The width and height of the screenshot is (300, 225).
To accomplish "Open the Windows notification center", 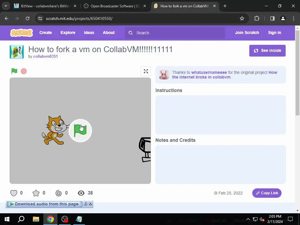I will point(290,219).
